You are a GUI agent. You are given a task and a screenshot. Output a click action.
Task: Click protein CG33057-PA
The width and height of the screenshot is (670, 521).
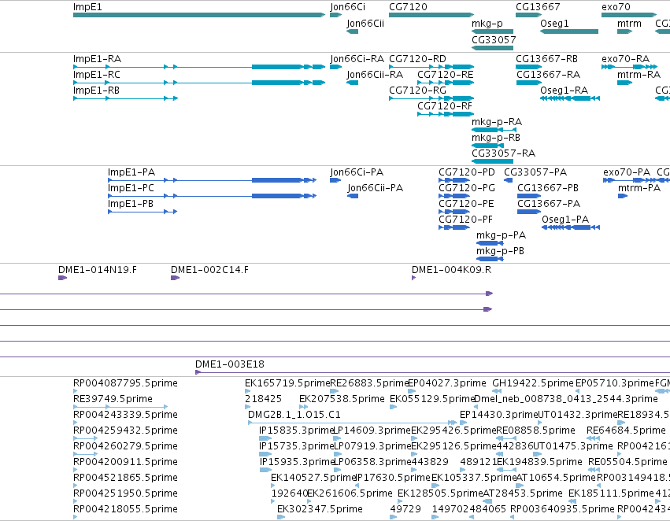pos(508,180)
